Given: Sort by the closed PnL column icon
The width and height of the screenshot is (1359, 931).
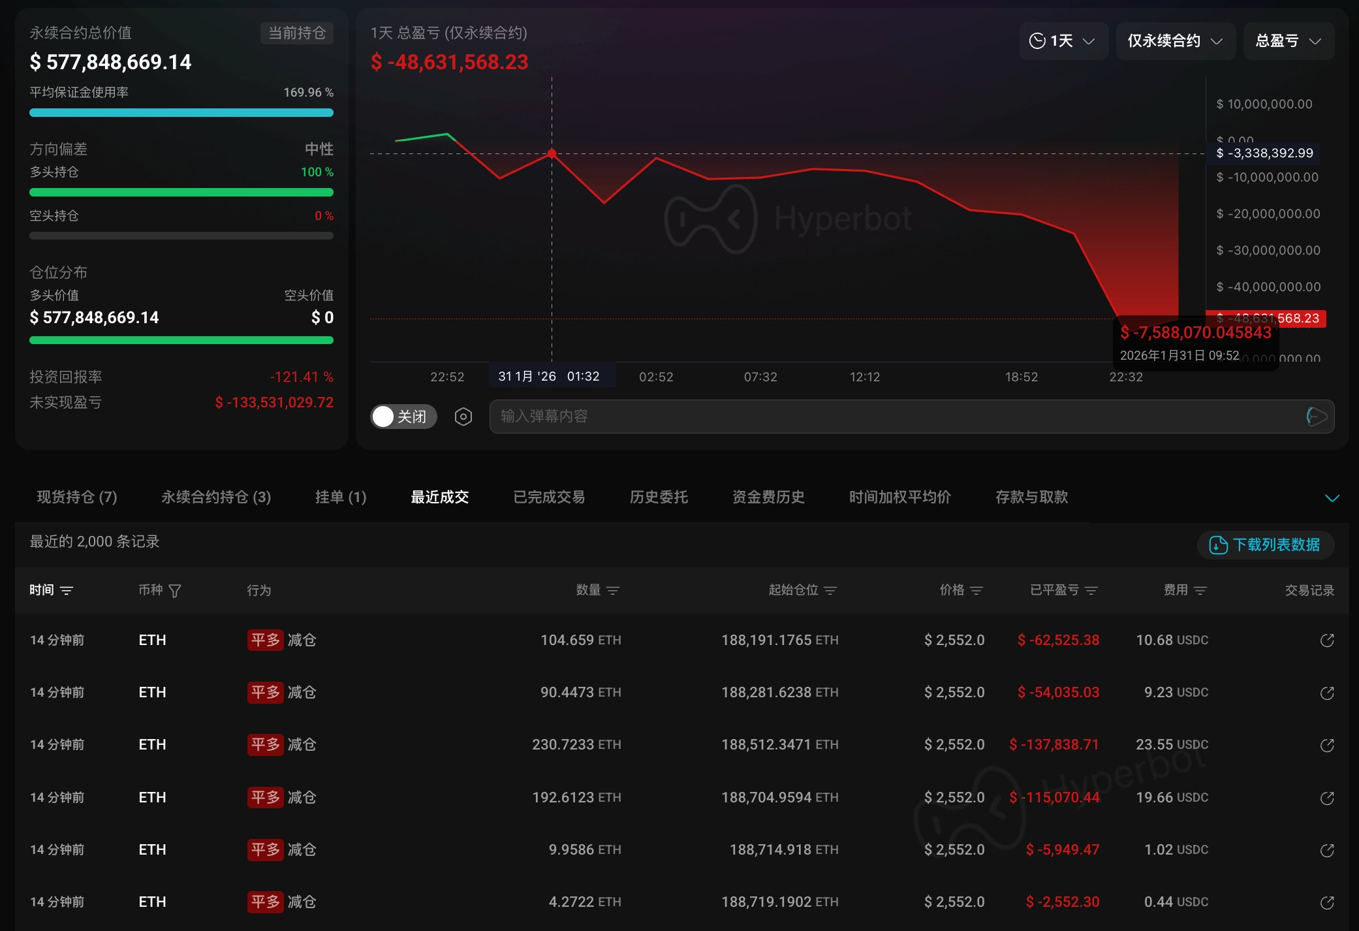Looking at the screenshot, I should [1091, 591].
